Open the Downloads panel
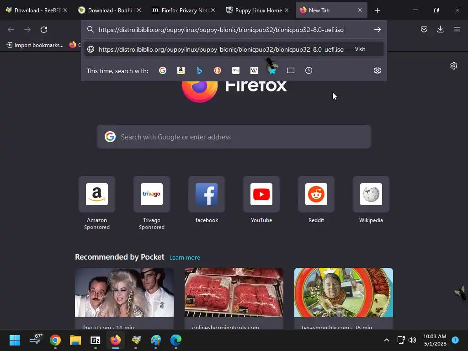The height and width of the screenshot is (351, 468). (x=440, y=29)
